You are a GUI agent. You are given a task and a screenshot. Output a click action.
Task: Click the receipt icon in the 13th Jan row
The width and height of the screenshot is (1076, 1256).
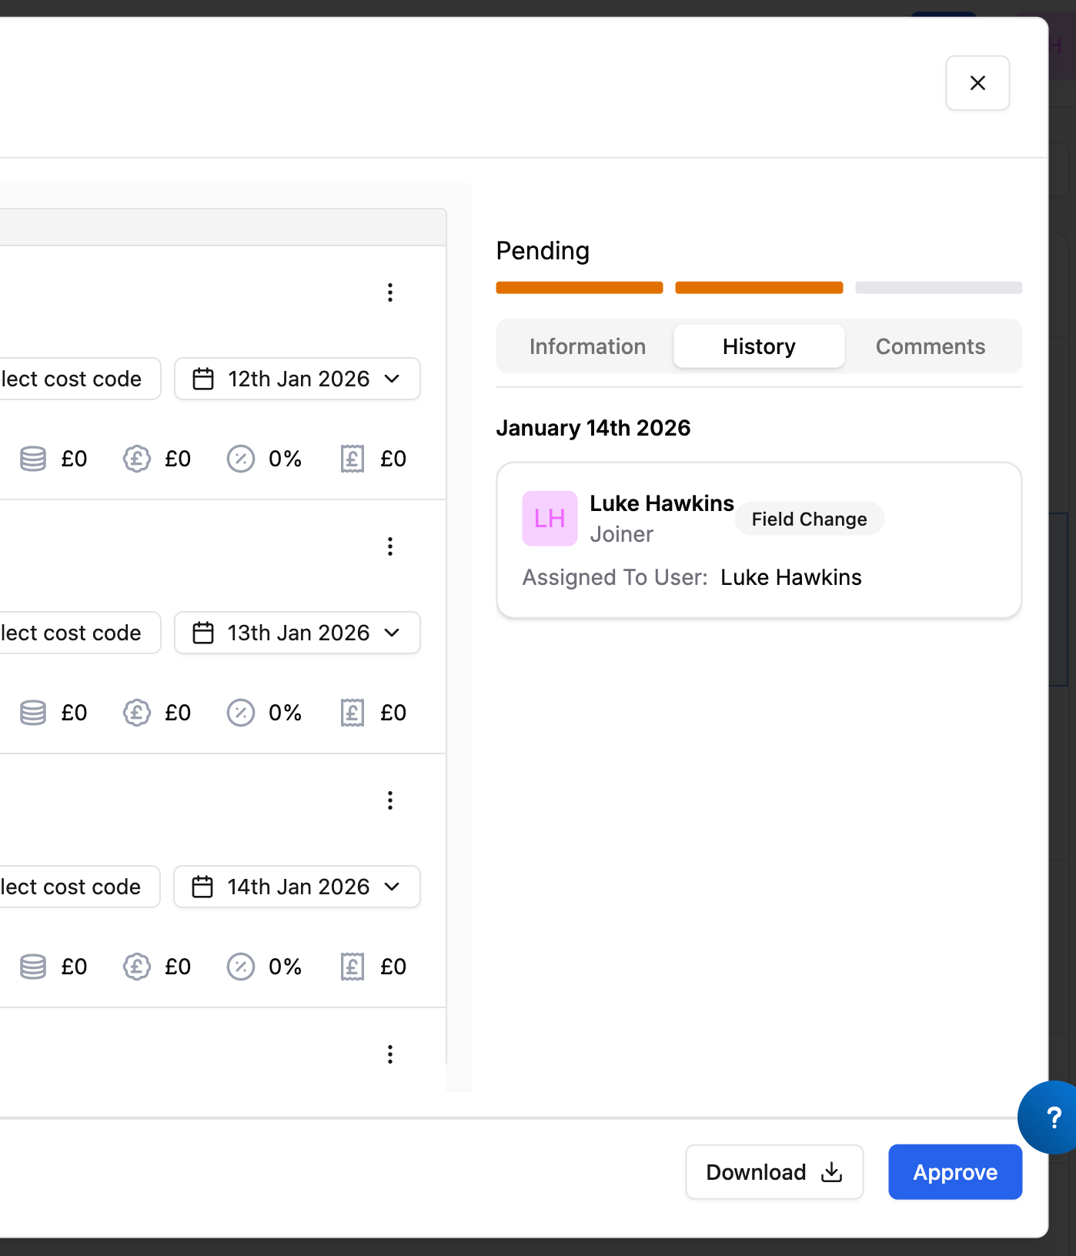pos(353,713)
